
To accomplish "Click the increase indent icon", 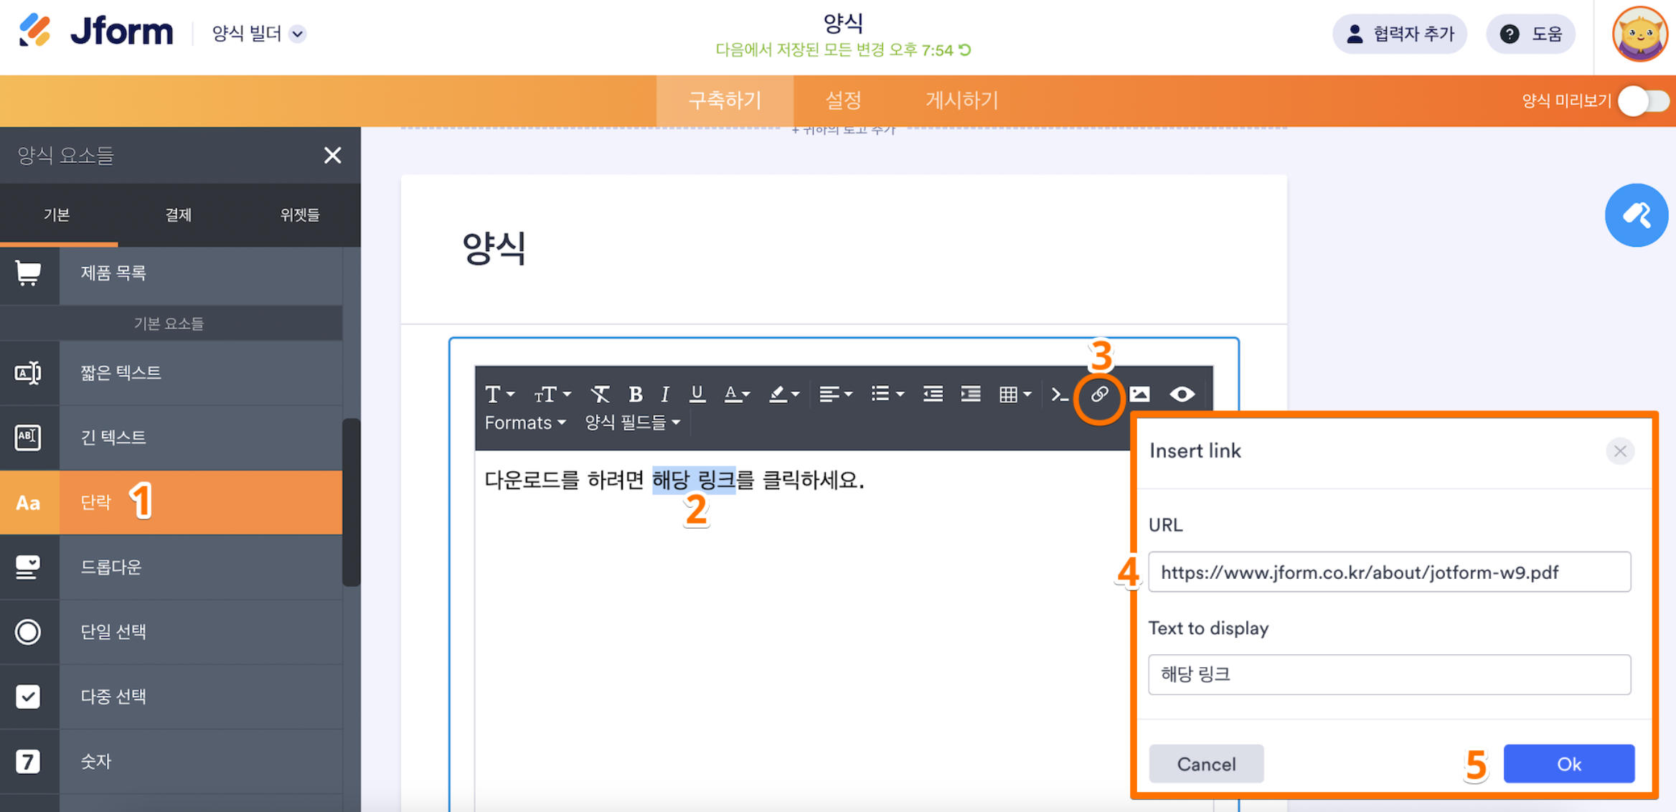I will pyautogui.click(x=970, y=395).
